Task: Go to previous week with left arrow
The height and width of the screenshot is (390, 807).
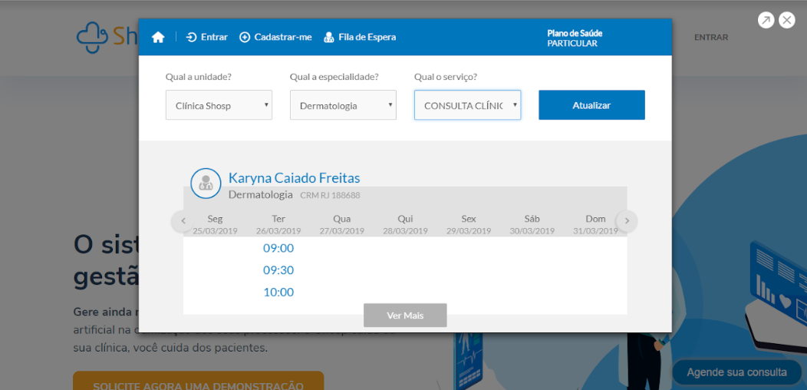Action: 183,221
